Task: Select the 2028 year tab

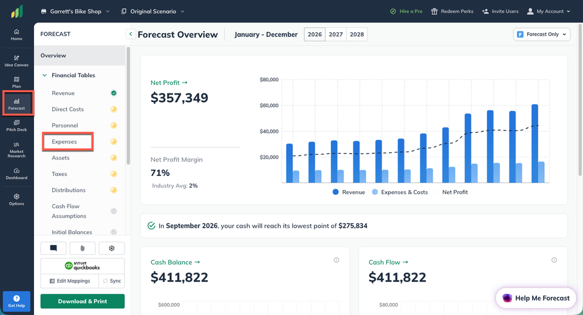Action: 357,34
